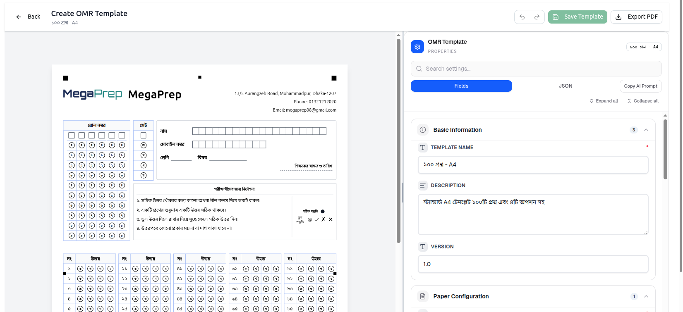The width and height of the screenshot is (683, 312).
Task: Switch to the JSON tab
Action: point(566,86)
